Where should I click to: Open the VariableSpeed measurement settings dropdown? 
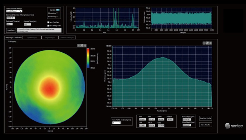(x=14, y=11)
